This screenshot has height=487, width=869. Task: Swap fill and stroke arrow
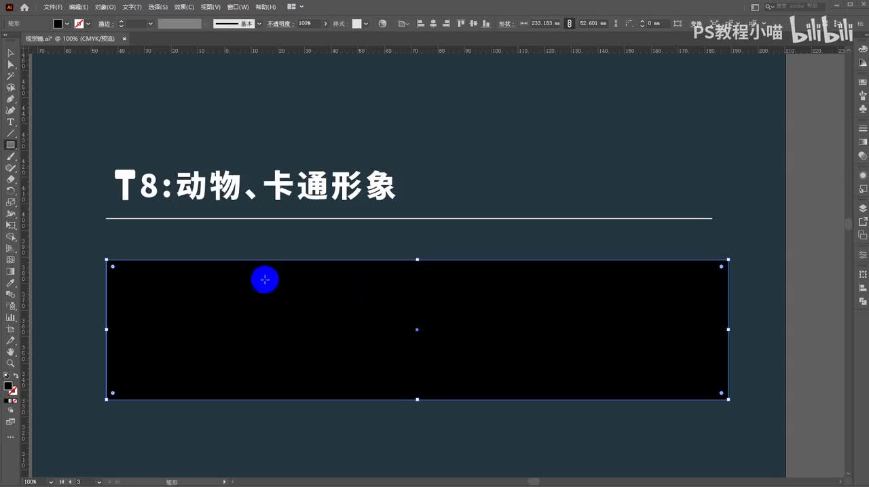click(x=16, y=376)
